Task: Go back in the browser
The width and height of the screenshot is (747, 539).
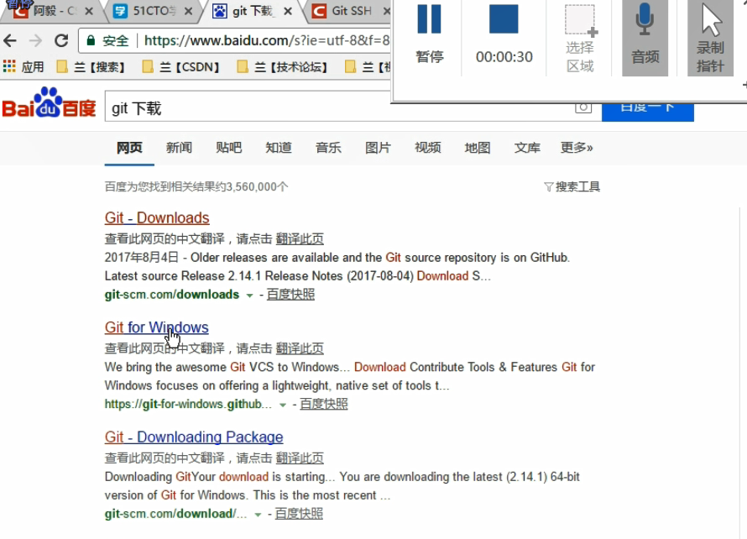Action: coord(10,41)
